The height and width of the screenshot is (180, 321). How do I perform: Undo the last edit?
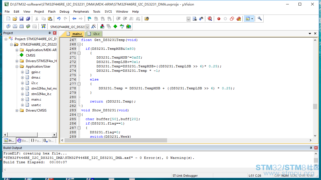(x=59, y=19)
